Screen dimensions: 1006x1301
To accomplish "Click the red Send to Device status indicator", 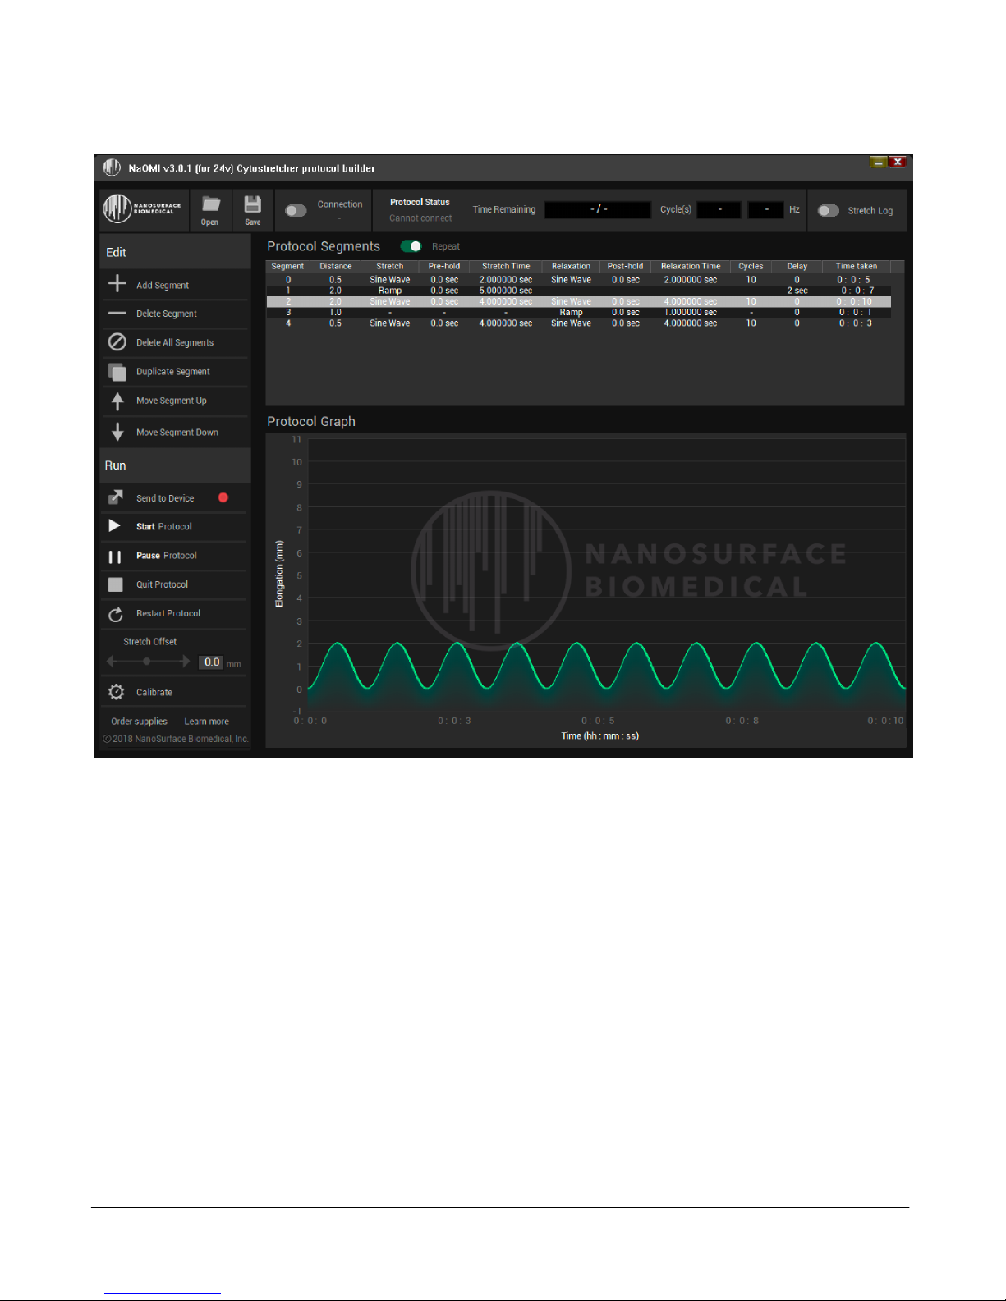I will [223, 497].
